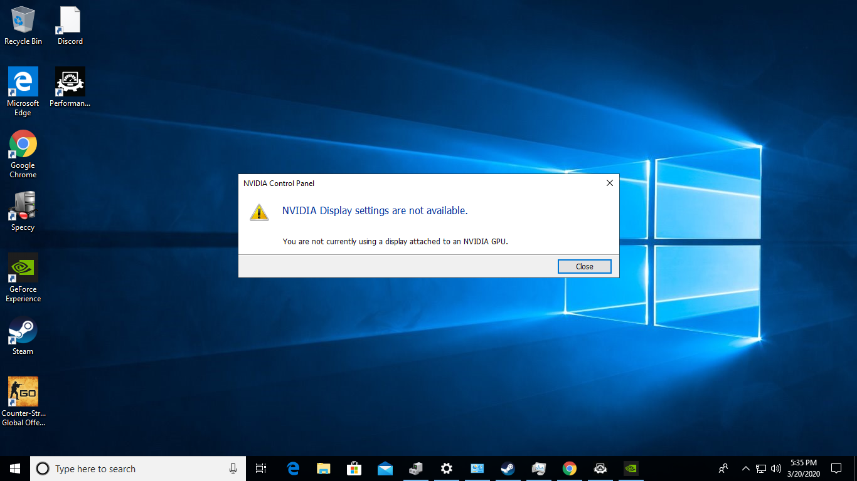Open File Explorer from the taskbar

pyautogui.click(x=324, y=468)
